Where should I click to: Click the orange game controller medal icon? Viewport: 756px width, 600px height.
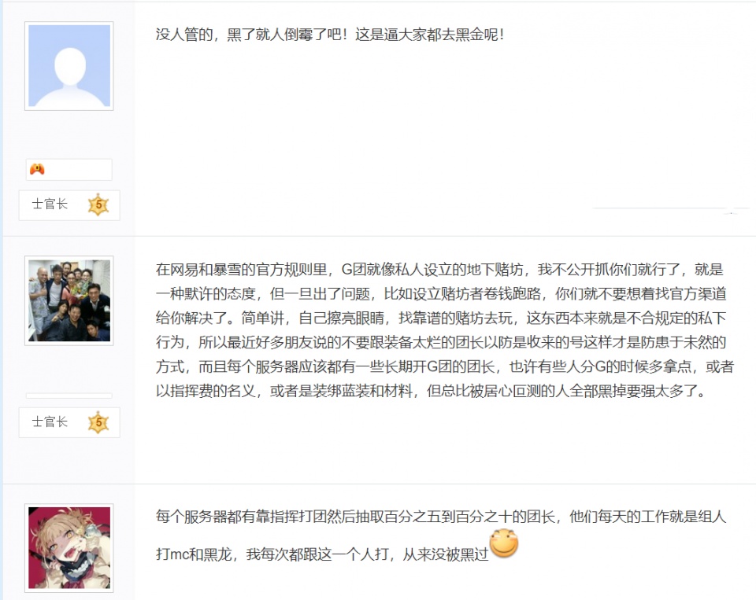(x=37, y=169)
